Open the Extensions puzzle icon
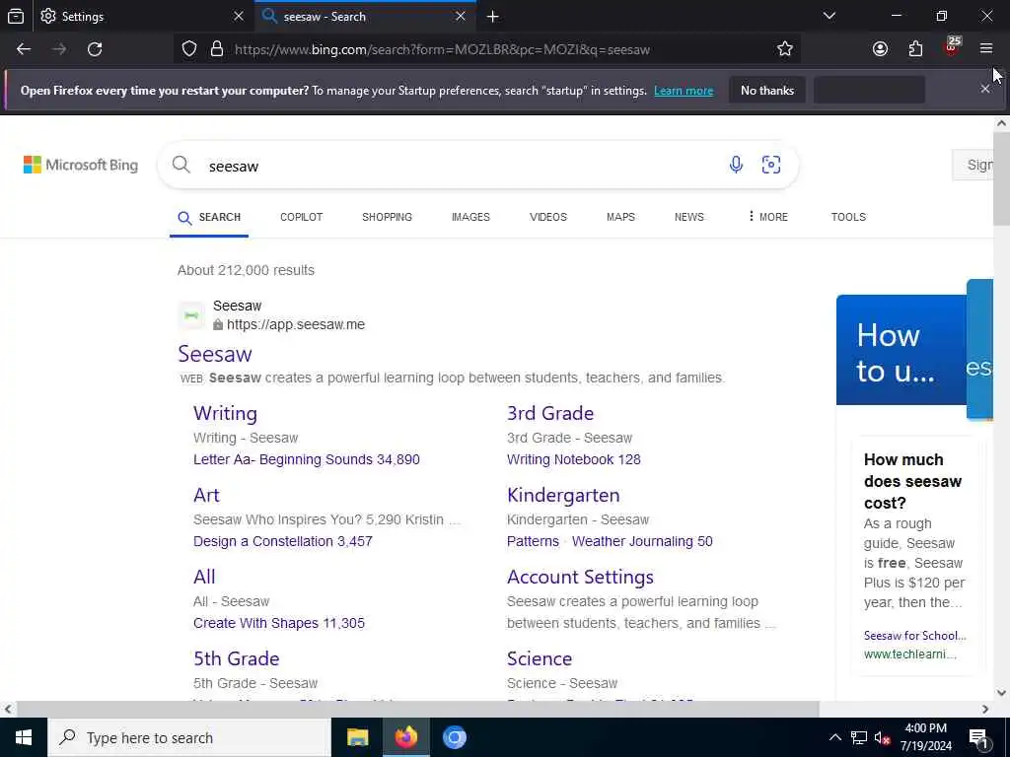Image resolution: width=1010 pixels, height=757 pixels. pyautogui.click(x=915, y=49)
